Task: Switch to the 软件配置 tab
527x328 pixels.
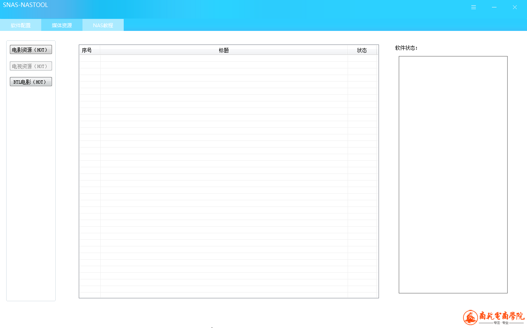Action: click(21, 25)
